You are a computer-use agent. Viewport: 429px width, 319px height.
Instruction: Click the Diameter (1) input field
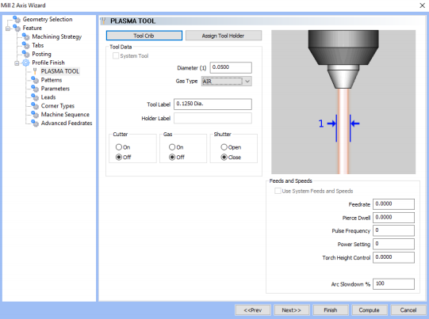[x=231, y=67]
